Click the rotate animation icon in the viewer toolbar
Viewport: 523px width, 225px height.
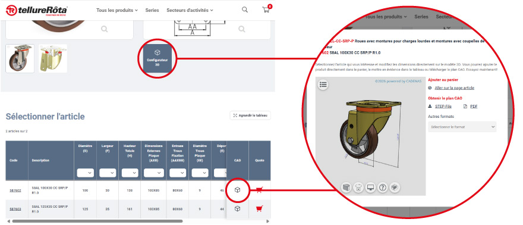coord(358,187)
